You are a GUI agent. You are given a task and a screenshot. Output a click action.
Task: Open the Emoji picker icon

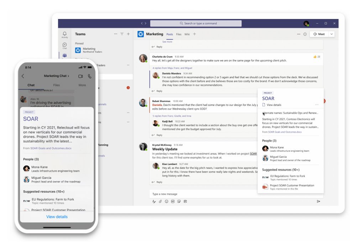tap(166, 201)
